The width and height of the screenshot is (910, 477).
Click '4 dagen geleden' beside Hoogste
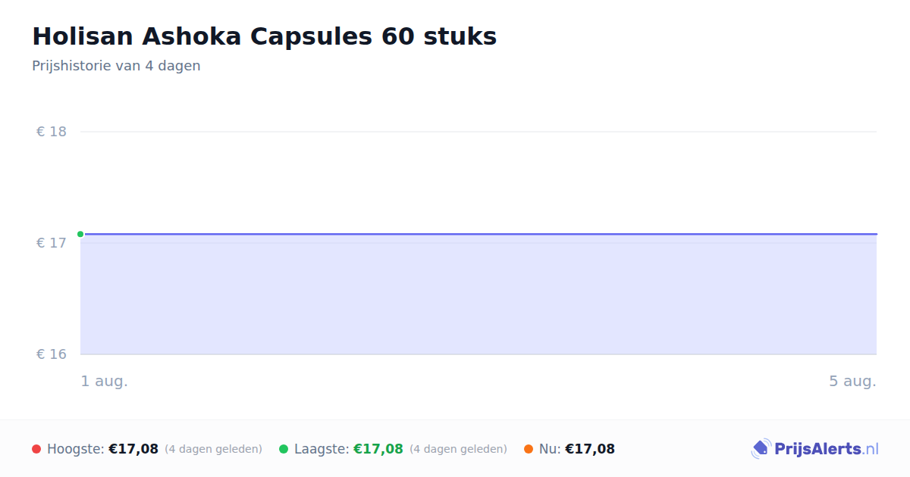[213, 449]
